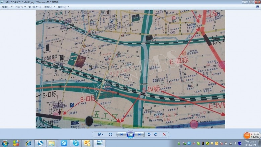
Task: Open File Explorer folder in taskbar
Action: point(52,143)
